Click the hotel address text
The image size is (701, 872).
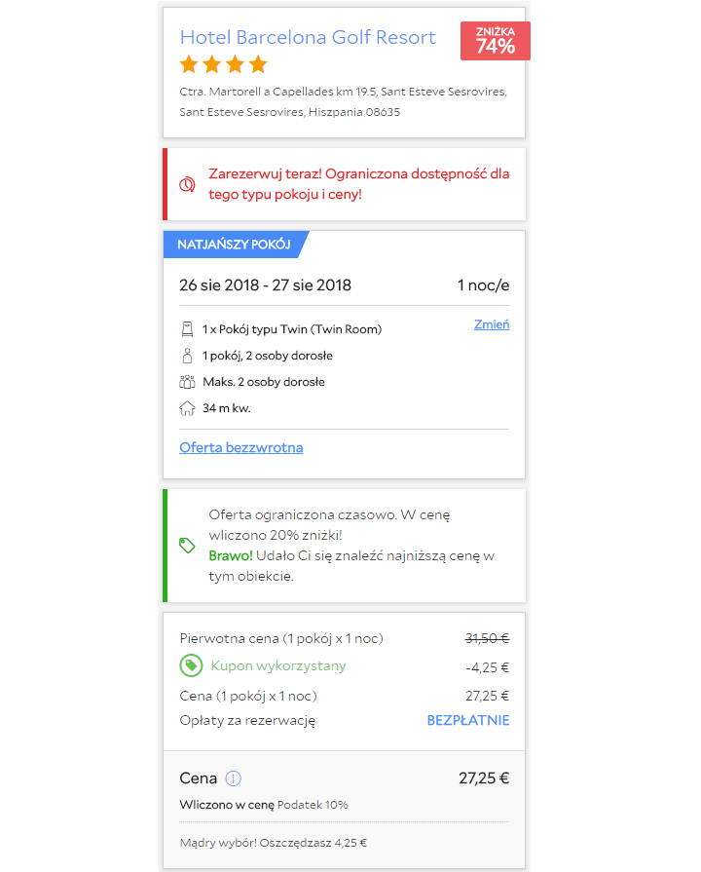click(x=343, y=101)
